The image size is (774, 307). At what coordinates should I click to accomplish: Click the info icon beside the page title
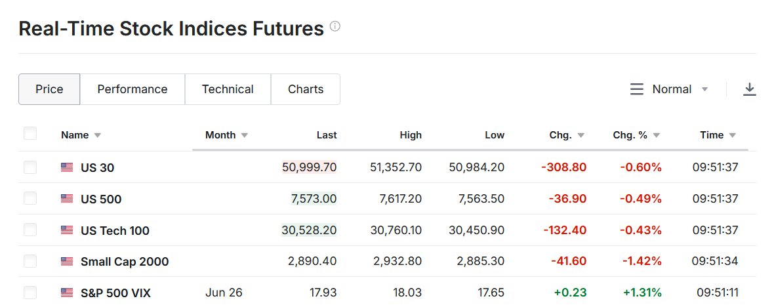click(x=335, y=26)
